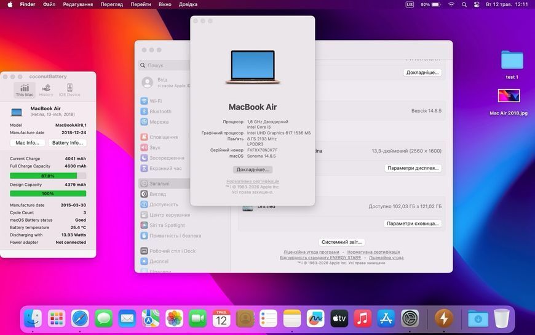Viewport: 535px width, 335px height.
Task: Open System Settings icon in the Dock
Action: point(410,318)
